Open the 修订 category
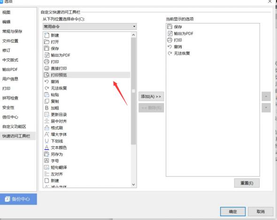Screen dimensions: 277x220 pos(7,51)
